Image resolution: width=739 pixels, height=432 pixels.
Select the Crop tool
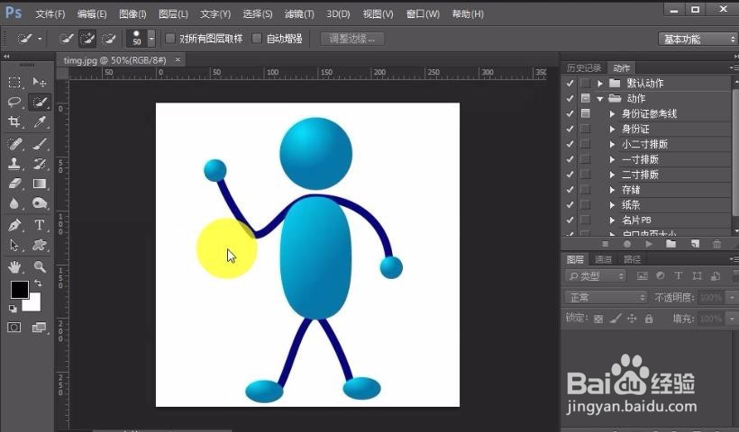tap(14, 121)
